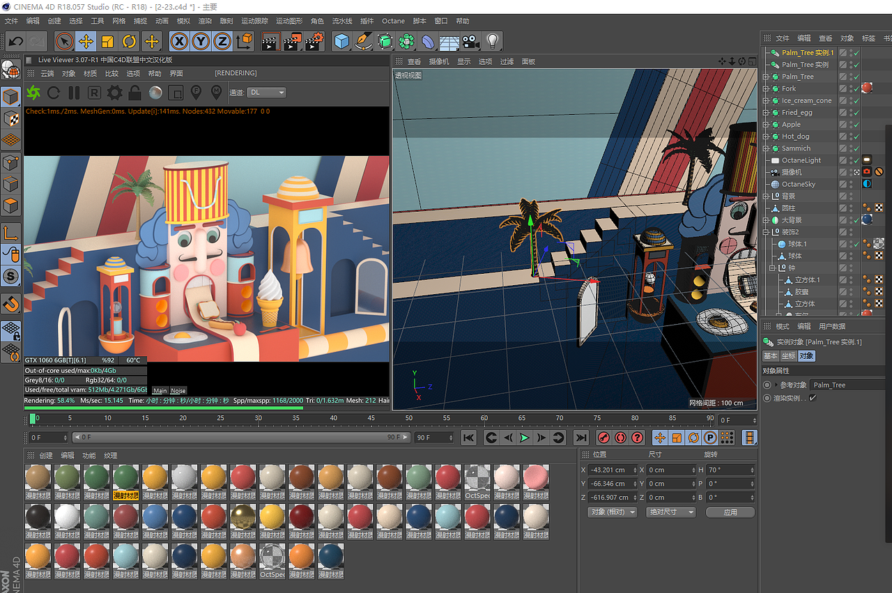
Task: Toggle Z axis lock button
Action: [x=222, y=41]
